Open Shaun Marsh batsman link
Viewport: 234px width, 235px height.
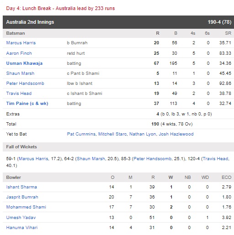(x=20, y=73)
